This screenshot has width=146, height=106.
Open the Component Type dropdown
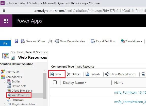tap(110, 67)
